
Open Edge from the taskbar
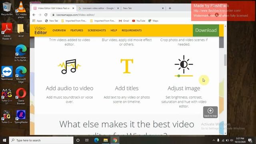[x=96, y=140]
